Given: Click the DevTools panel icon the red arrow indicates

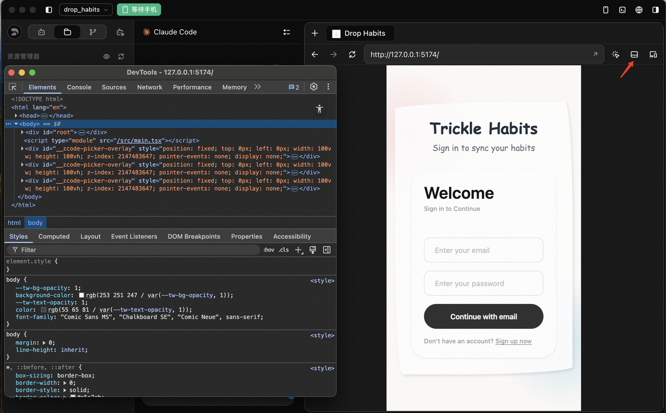Looking at the screenshot, I should [x=634, y=55].
